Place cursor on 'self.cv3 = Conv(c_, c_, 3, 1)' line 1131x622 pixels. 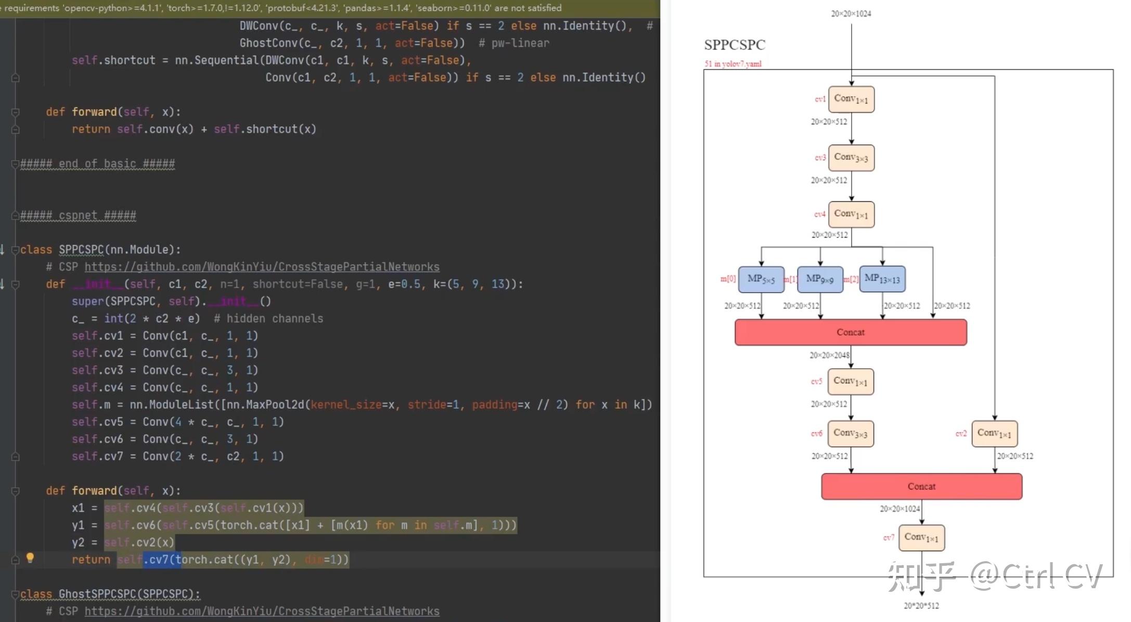(x=165, y=370)
